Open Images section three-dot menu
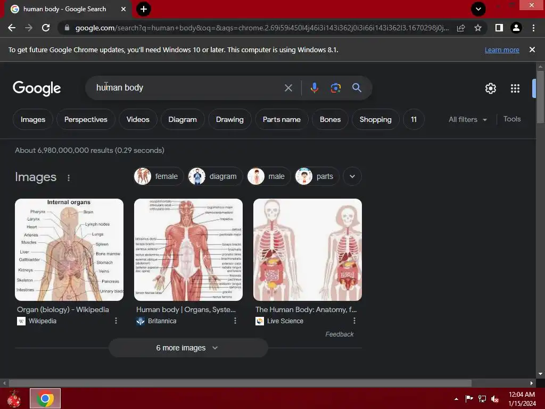This screenshot has width=545, height=409. [69, 178]
